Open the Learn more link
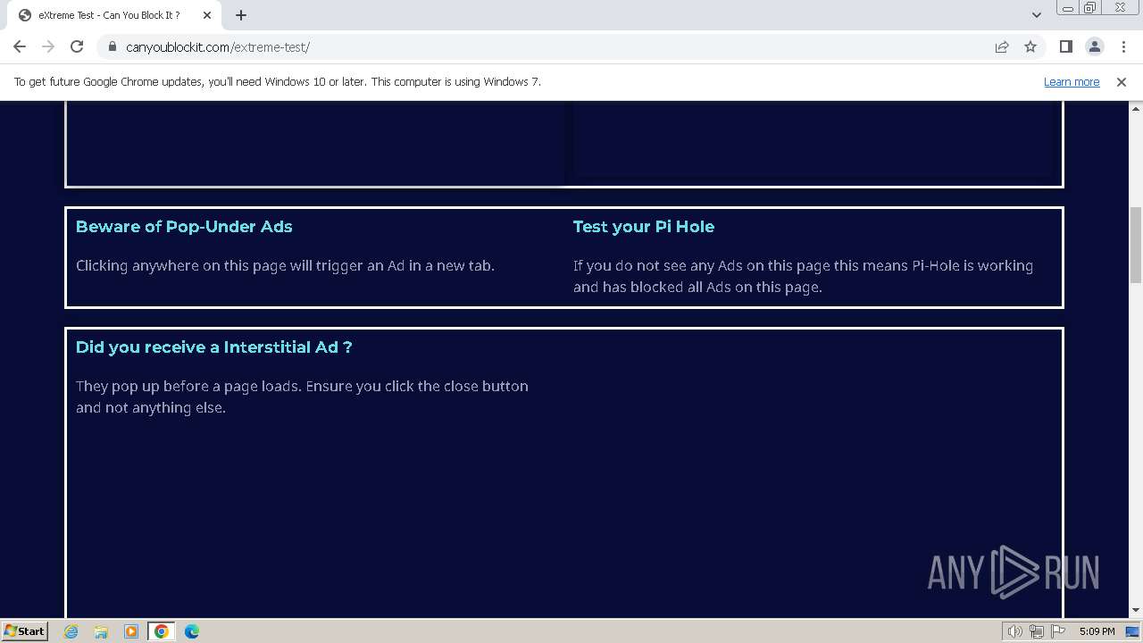The width and height of the screenshot is (1143, 643). click(x=1072, y=81)
